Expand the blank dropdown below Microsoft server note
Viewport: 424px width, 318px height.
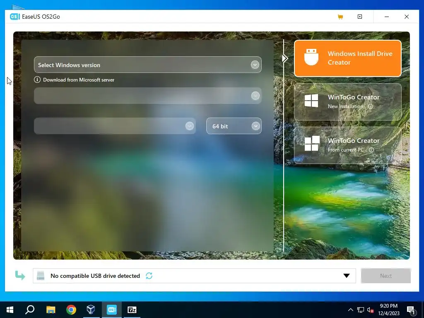pos(148,96)
